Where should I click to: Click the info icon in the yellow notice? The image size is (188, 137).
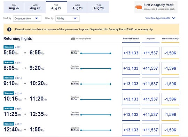point(9,29)
